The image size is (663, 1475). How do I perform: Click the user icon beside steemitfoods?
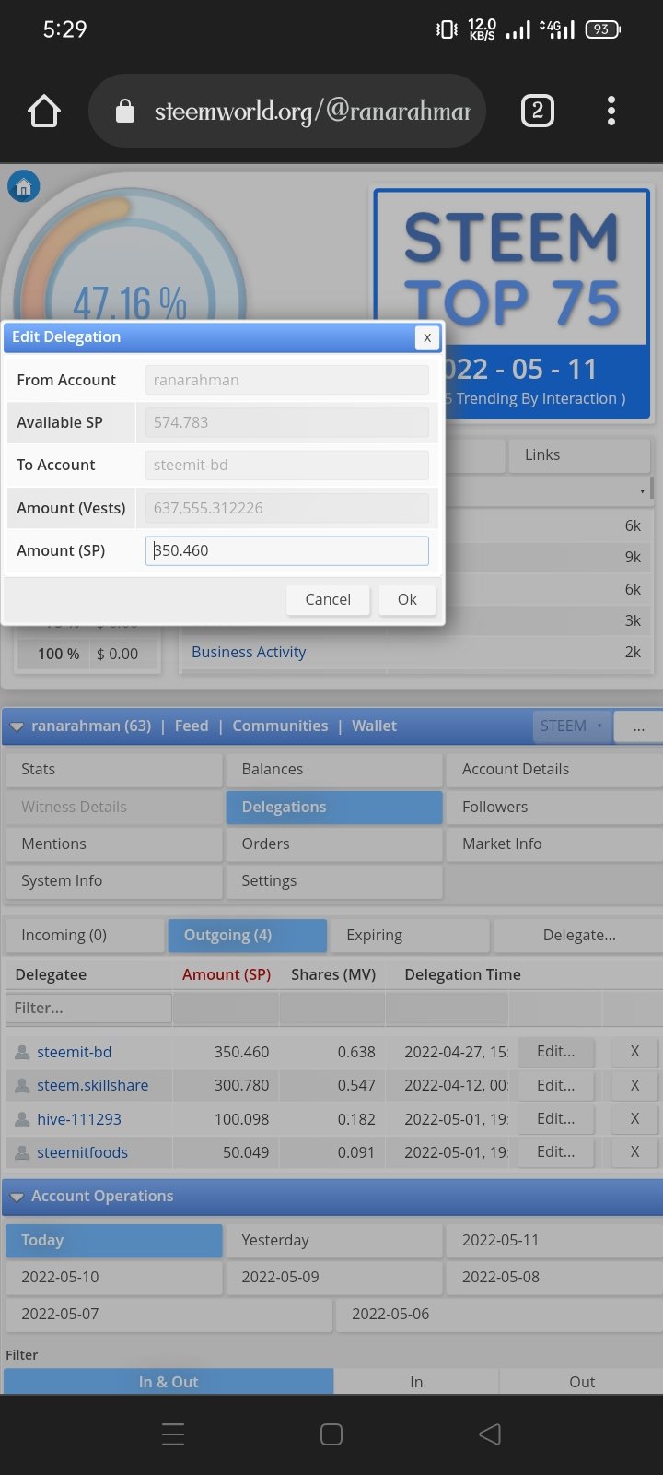(x=23, y=1152)
